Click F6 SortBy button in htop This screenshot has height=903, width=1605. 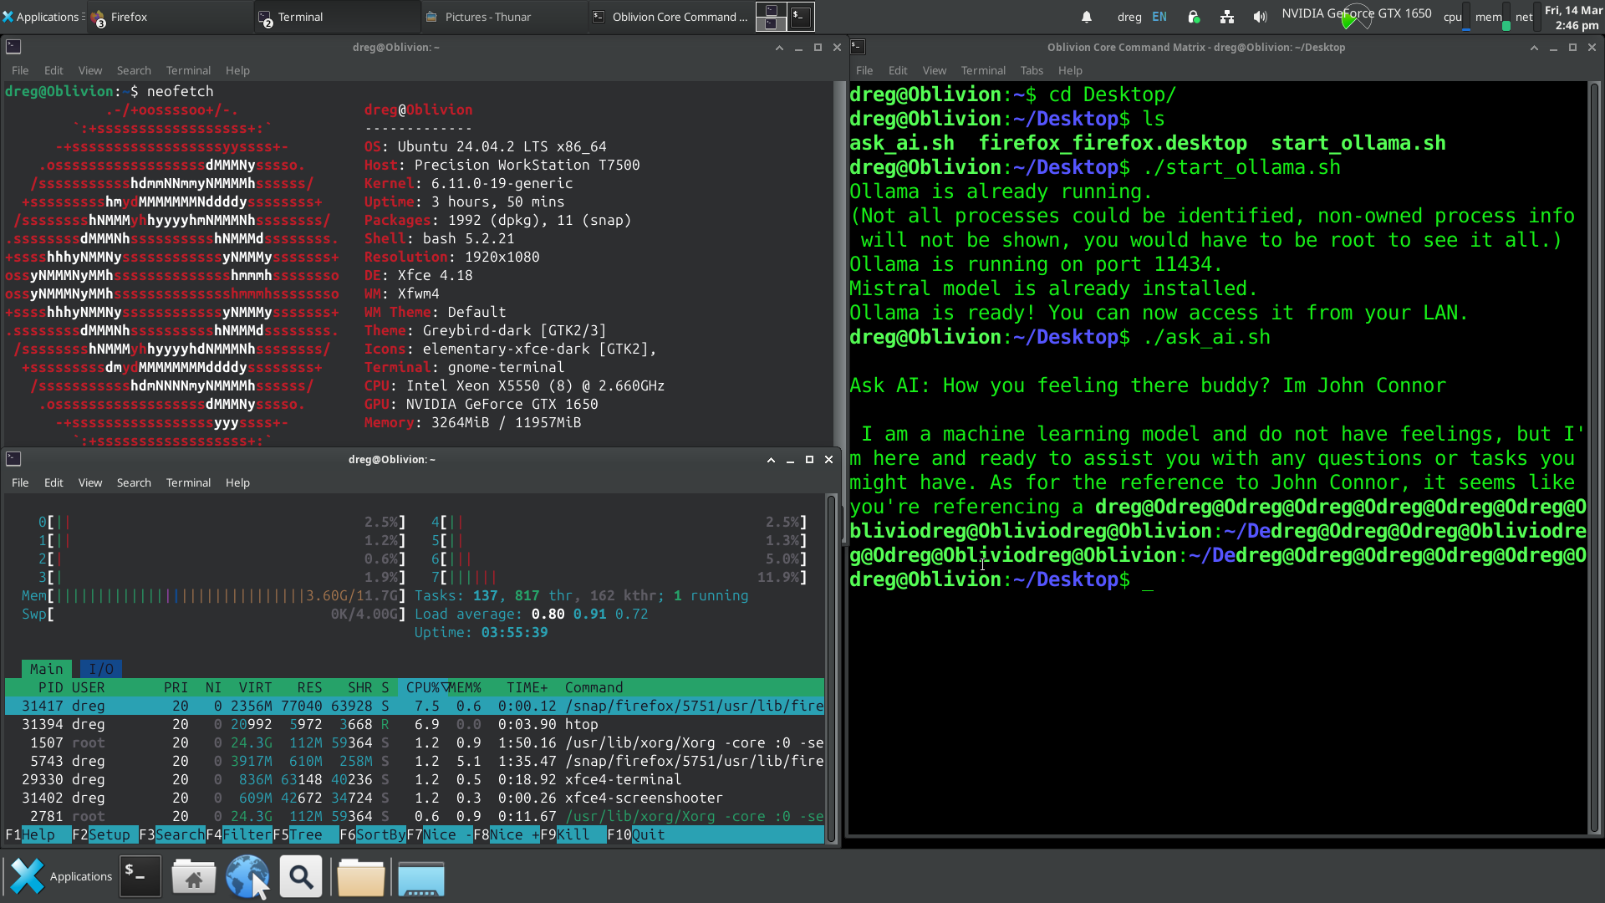(x=375, y=834)
